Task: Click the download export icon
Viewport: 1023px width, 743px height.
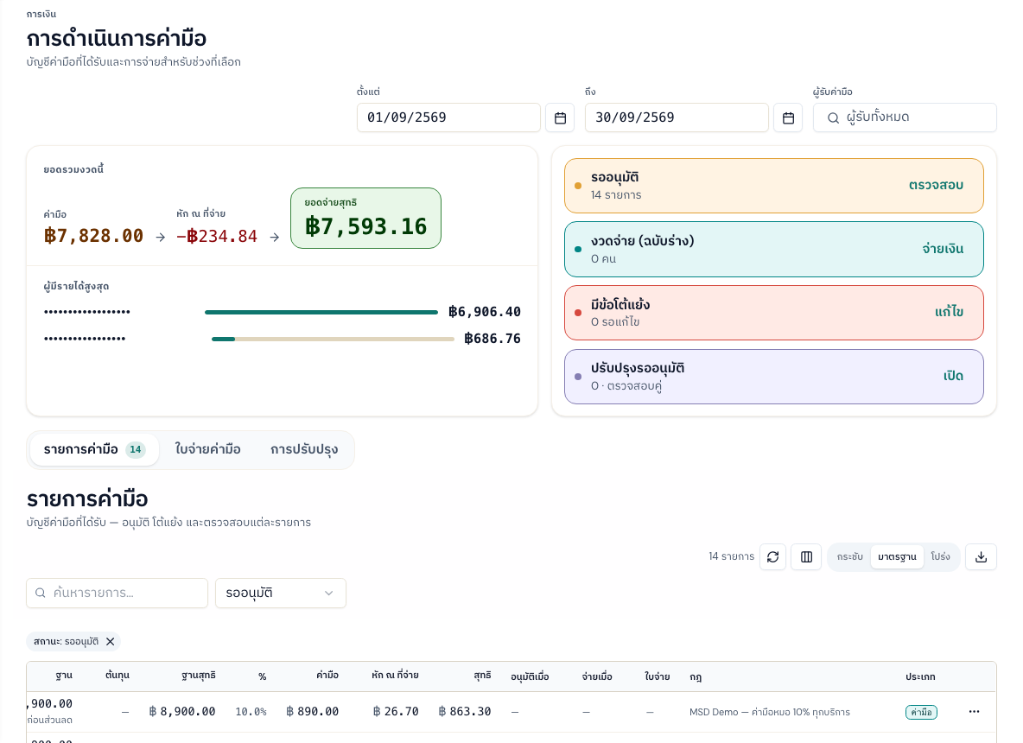Action: click(x=981, y=557)
